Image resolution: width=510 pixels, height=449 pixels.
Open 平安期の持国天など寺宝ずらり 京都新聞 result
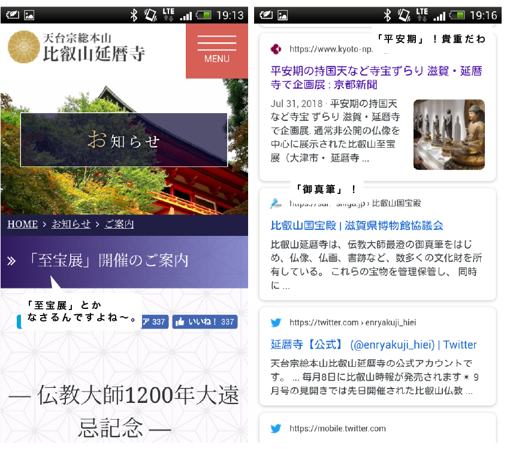(x=376, y=78)
